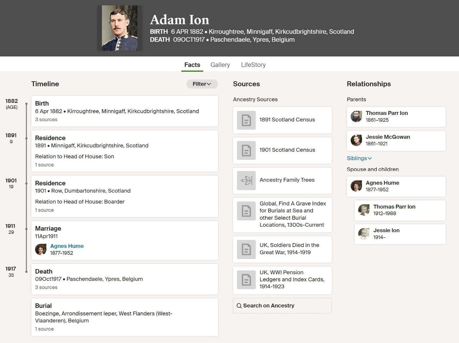Image resolution: width=459 pixels, height=343 pixels.
Task: Switch to the Gallery tab
Action: pyautogui.click(x=220, y=65)
